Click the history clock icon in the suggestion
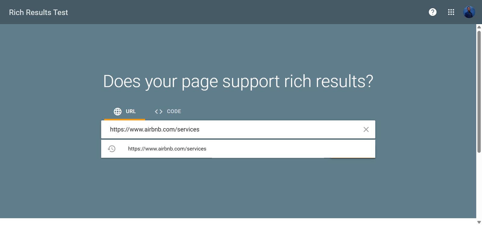 (112, 149)
